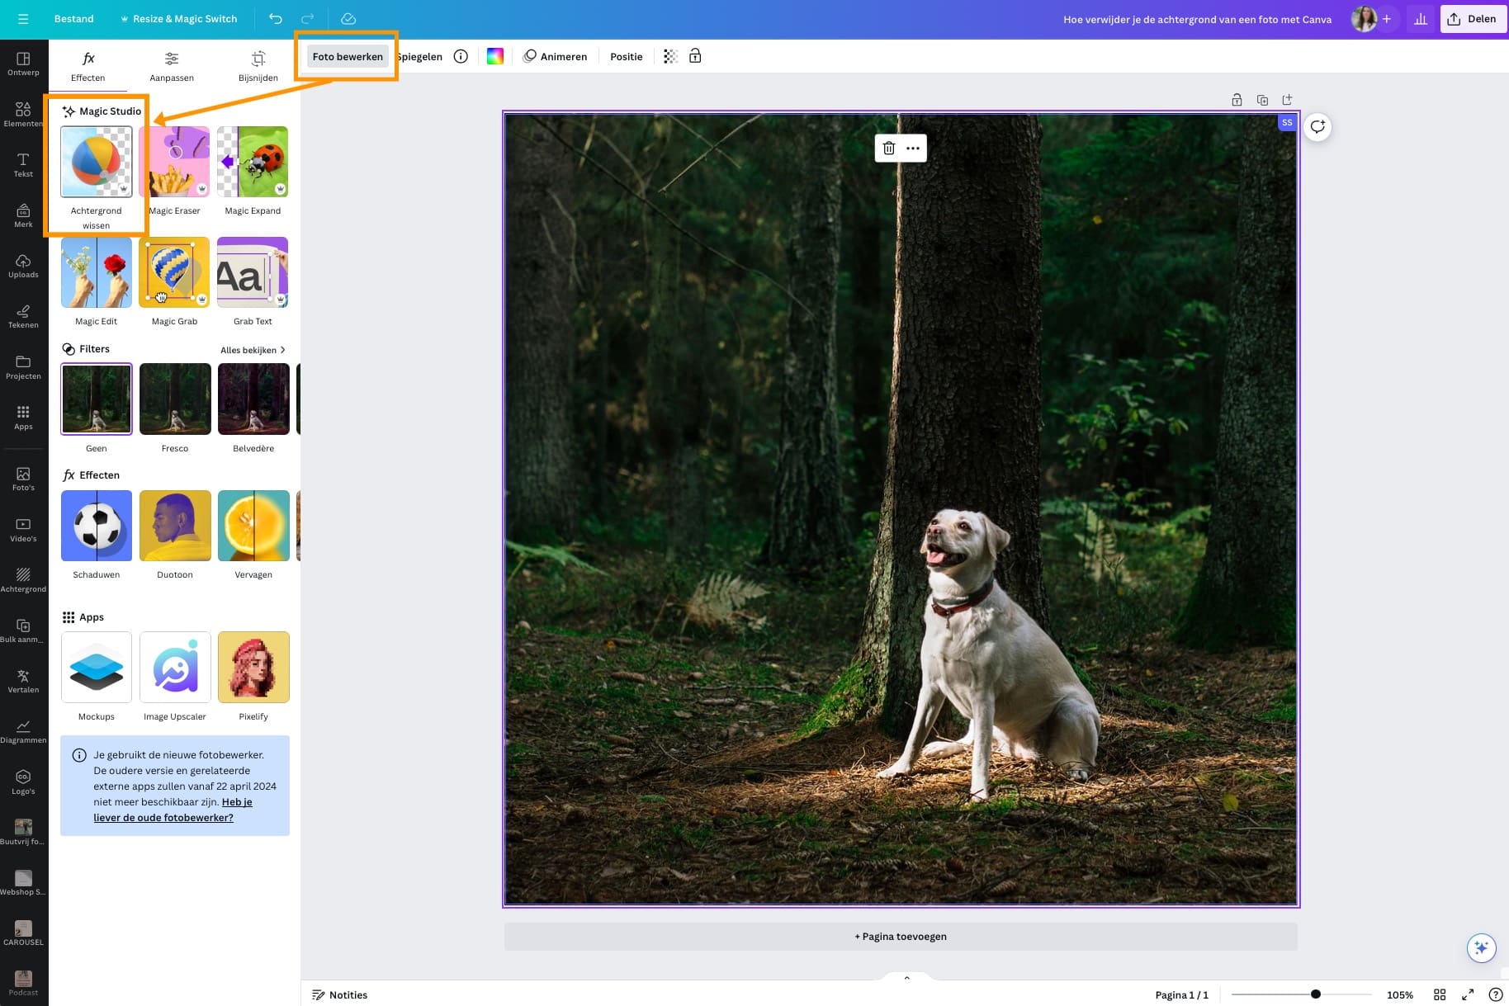The height and width of the screenshot is (1006, 1509).
Task: Toggle the page lock icon above canvas
Action: 1237,100
